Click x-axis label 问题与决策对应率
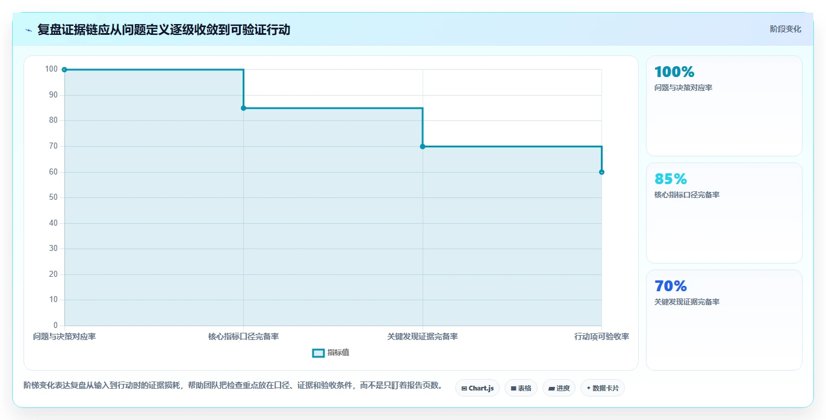The image size is (826, 420). coord(64,336)
